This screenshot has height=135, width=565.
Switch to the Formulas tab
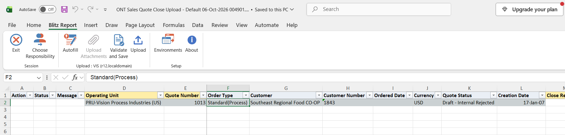174,25
